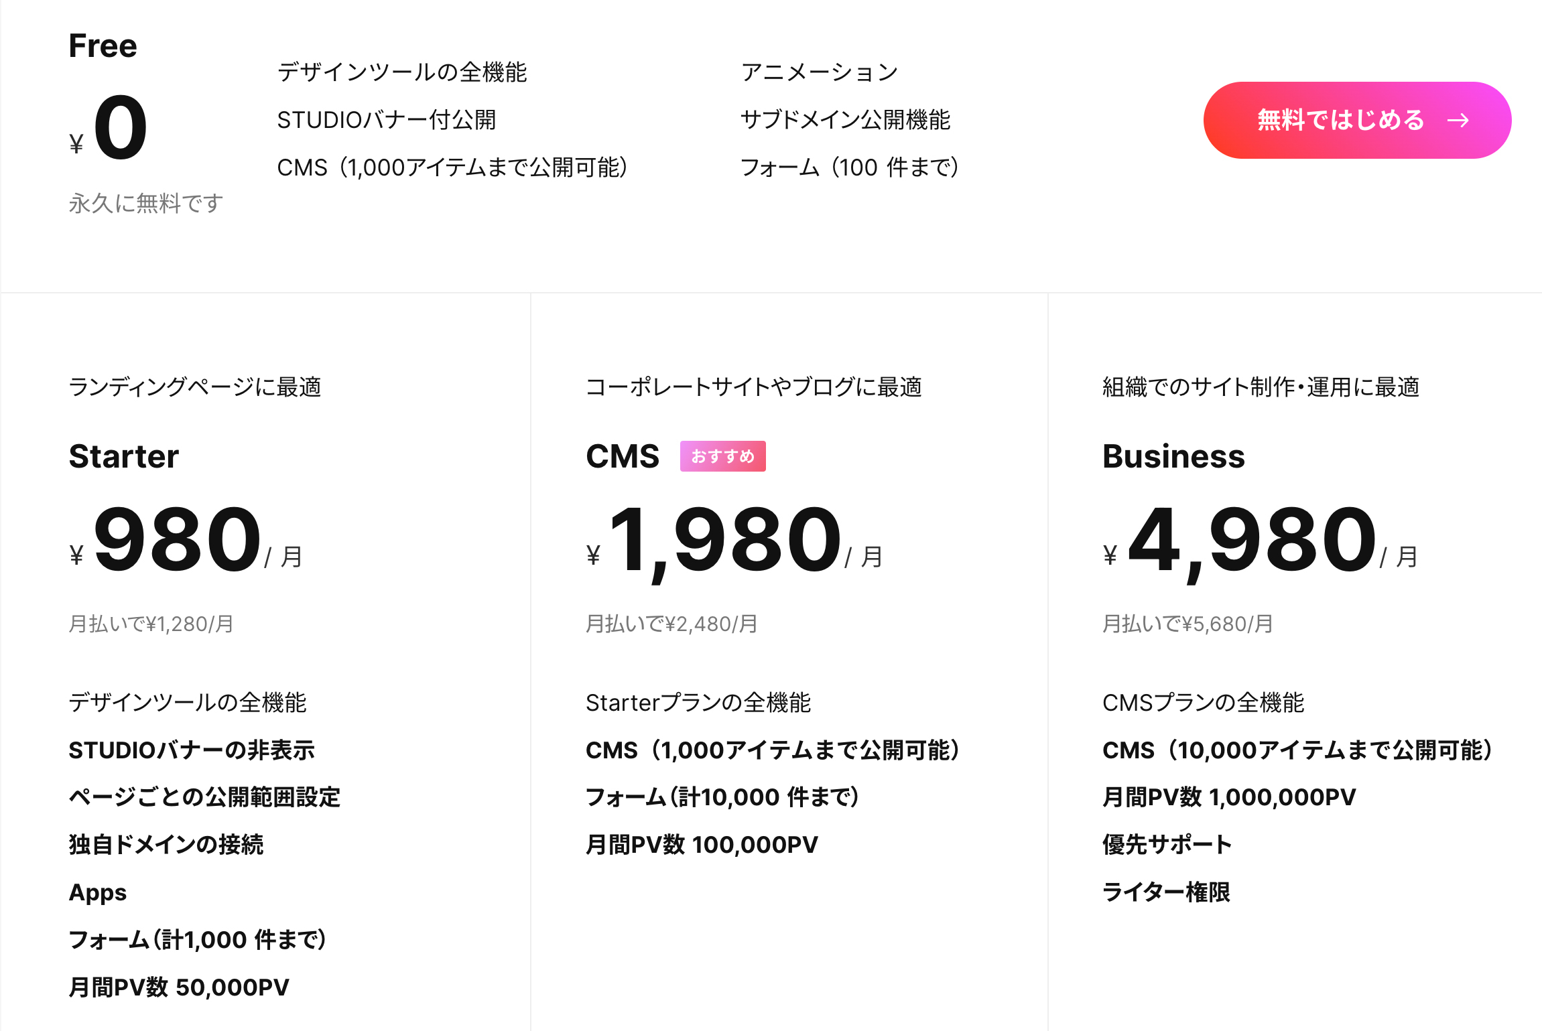This screenshot has width=1542, height=1031.
Task: Click the Apps feature in Starter
Action: pyautogui.click(x=98, y=892)
